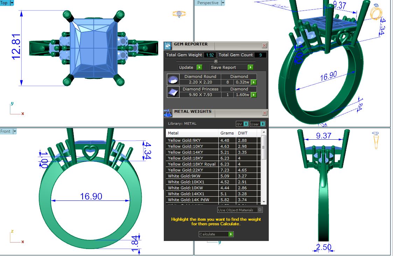The width and height of the screenshot is (393, 256).
Task: Click green arrow beside 0.32tw
Action: point(254,82)
